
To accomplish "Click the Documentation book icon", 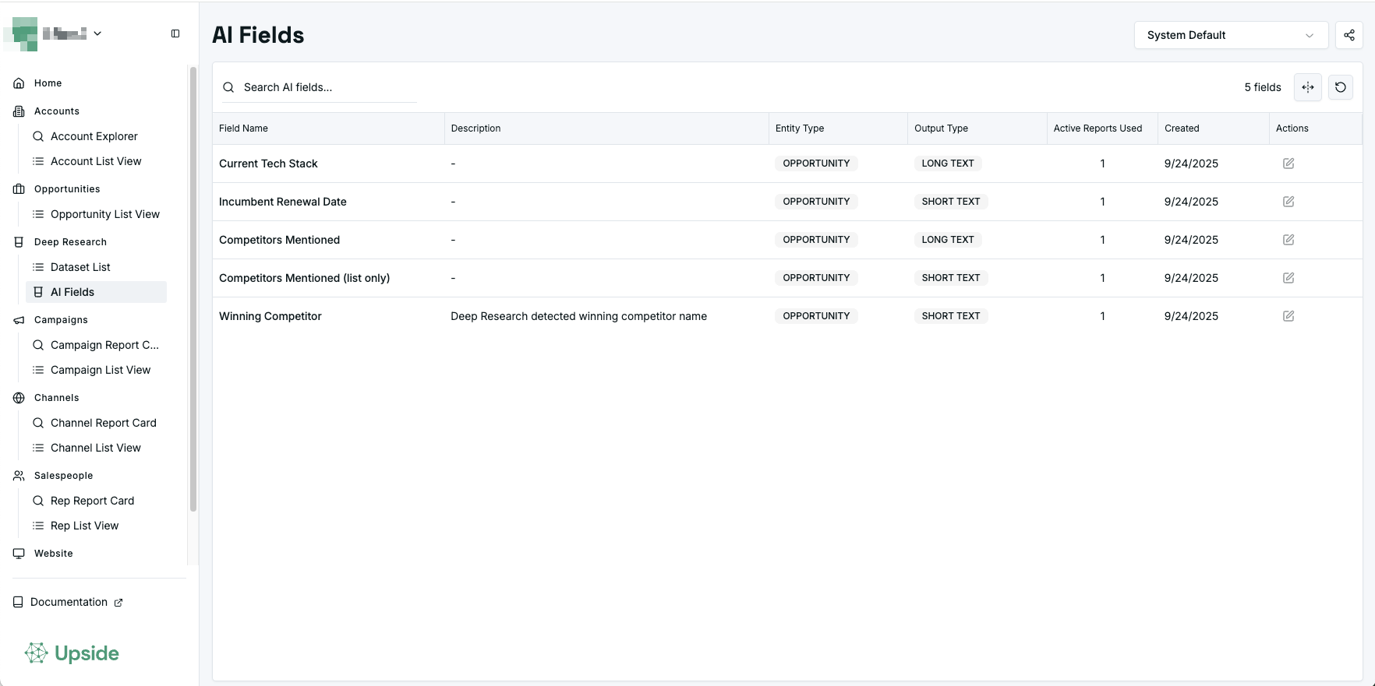I will pyautogui.click(x=18, y=602).
